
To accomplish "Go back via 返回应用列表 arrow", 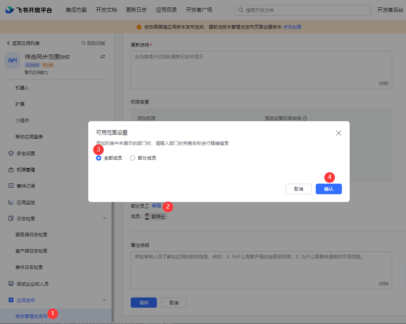I will 8,43.
